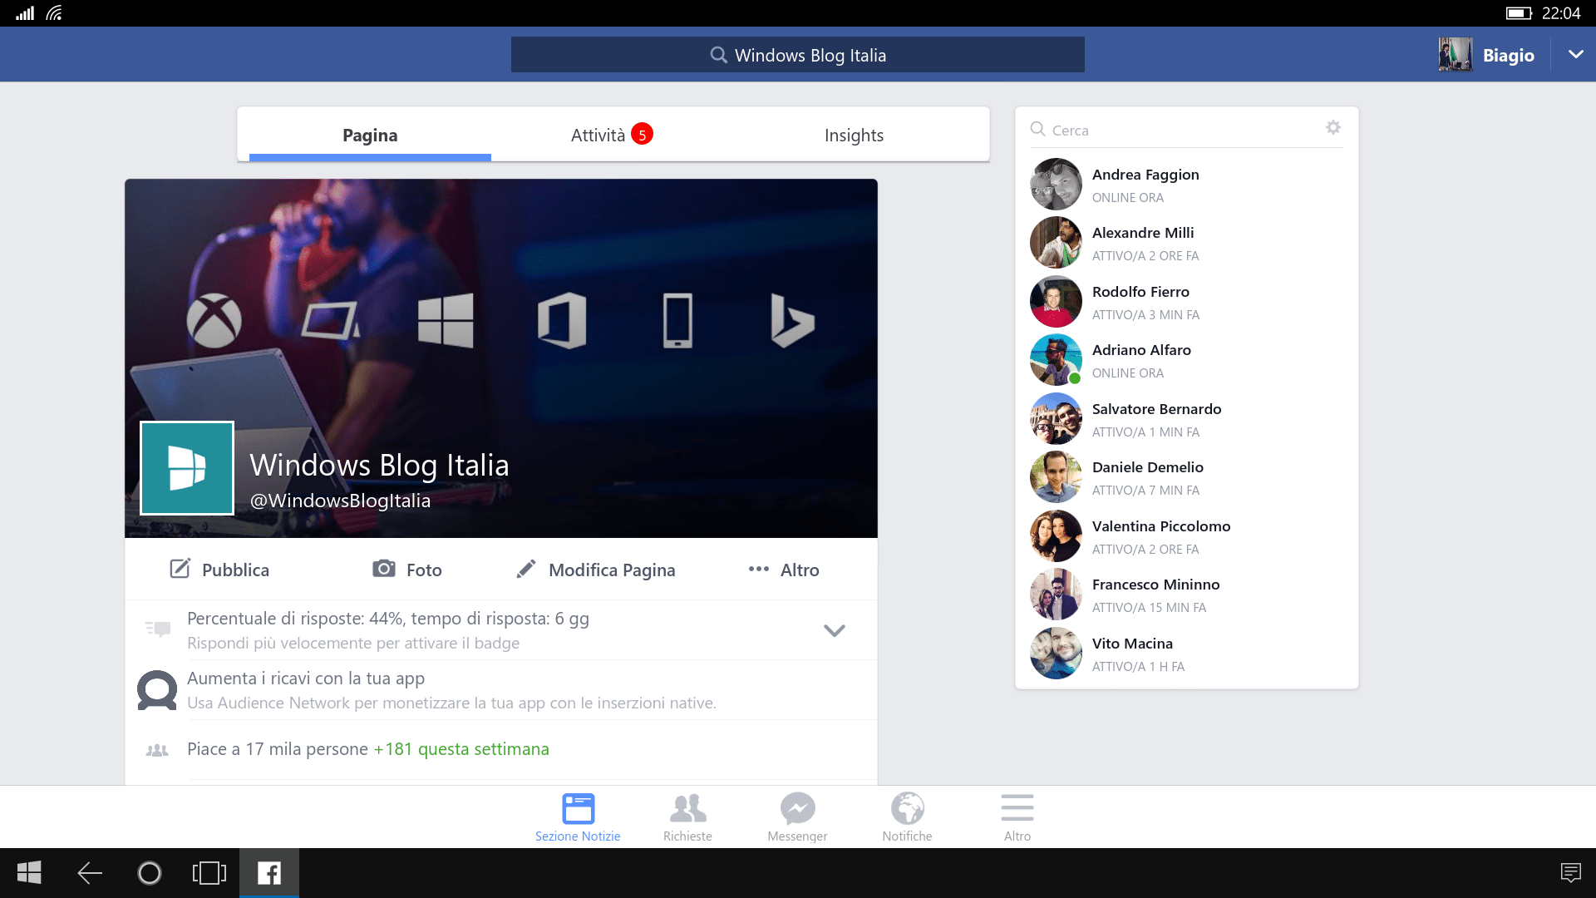Click the settings gear icon in chat panel
Viewport: 1596px width, 898px height.
pos(1334,128)
